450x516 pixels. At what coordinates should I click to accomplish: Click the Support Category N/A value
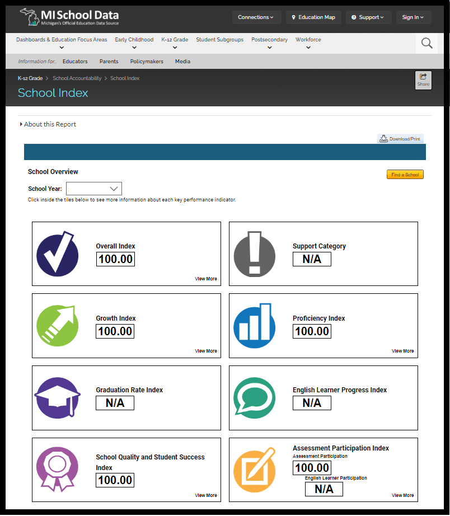point(312,259)
